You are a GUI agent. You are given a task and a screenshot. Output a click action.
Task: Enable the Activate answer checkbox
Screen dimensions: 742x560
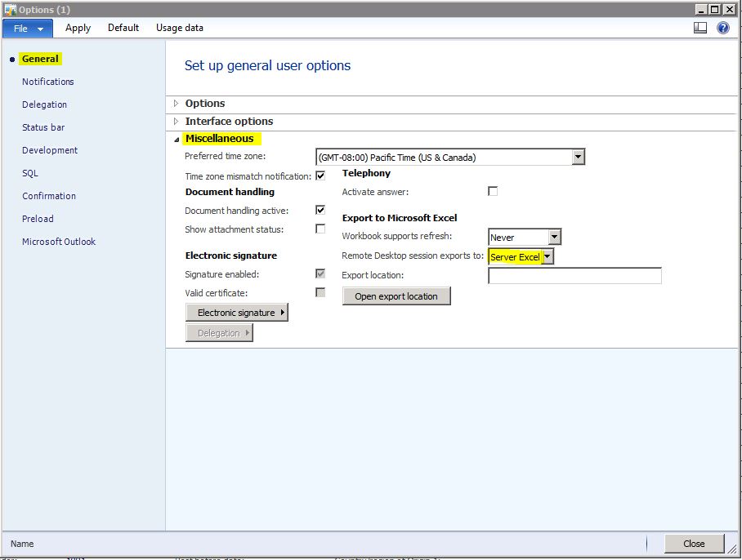tap(492, 191)
